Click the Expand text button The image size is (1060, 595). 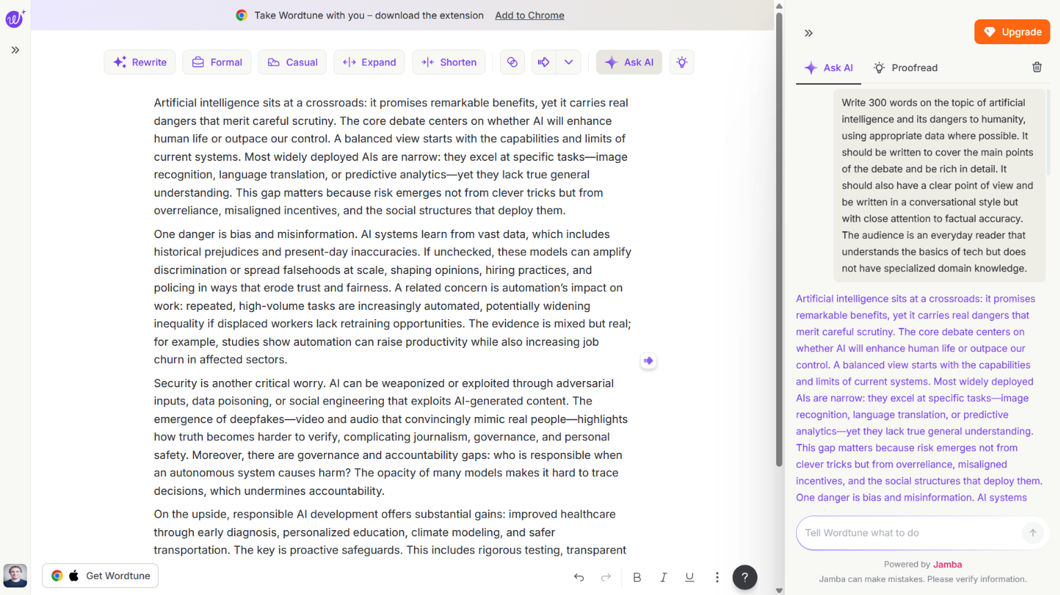click(x=369, y=62)
